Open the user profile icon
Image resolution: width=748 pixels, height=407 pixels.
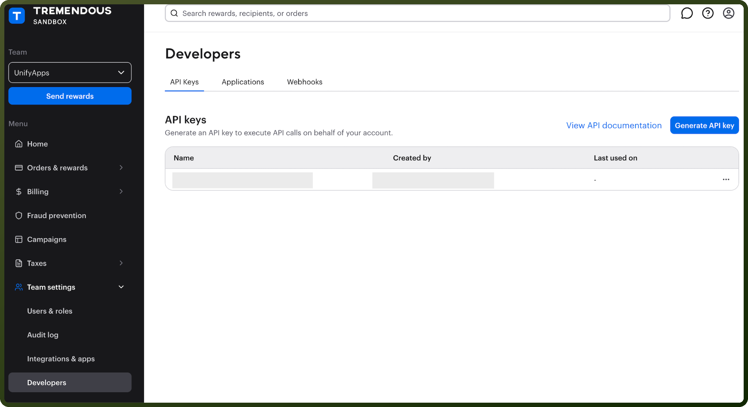729,13
